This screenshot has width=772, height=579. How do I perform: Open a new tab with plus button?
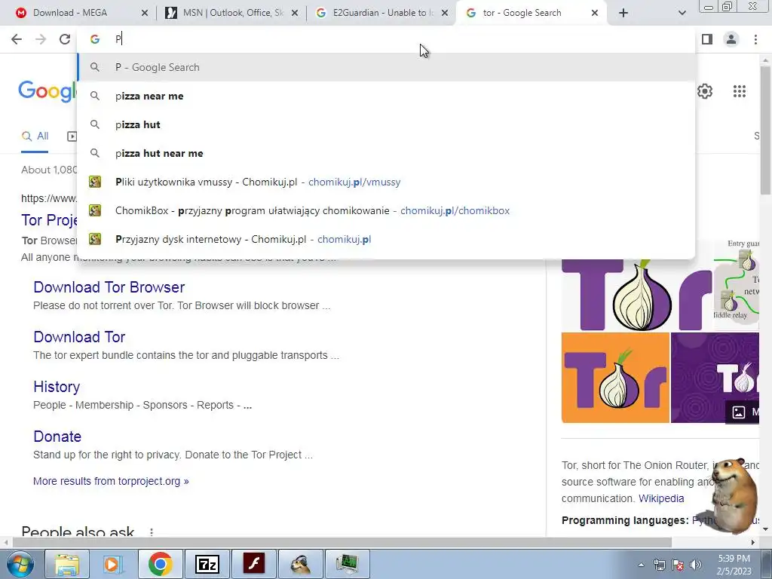623,13
